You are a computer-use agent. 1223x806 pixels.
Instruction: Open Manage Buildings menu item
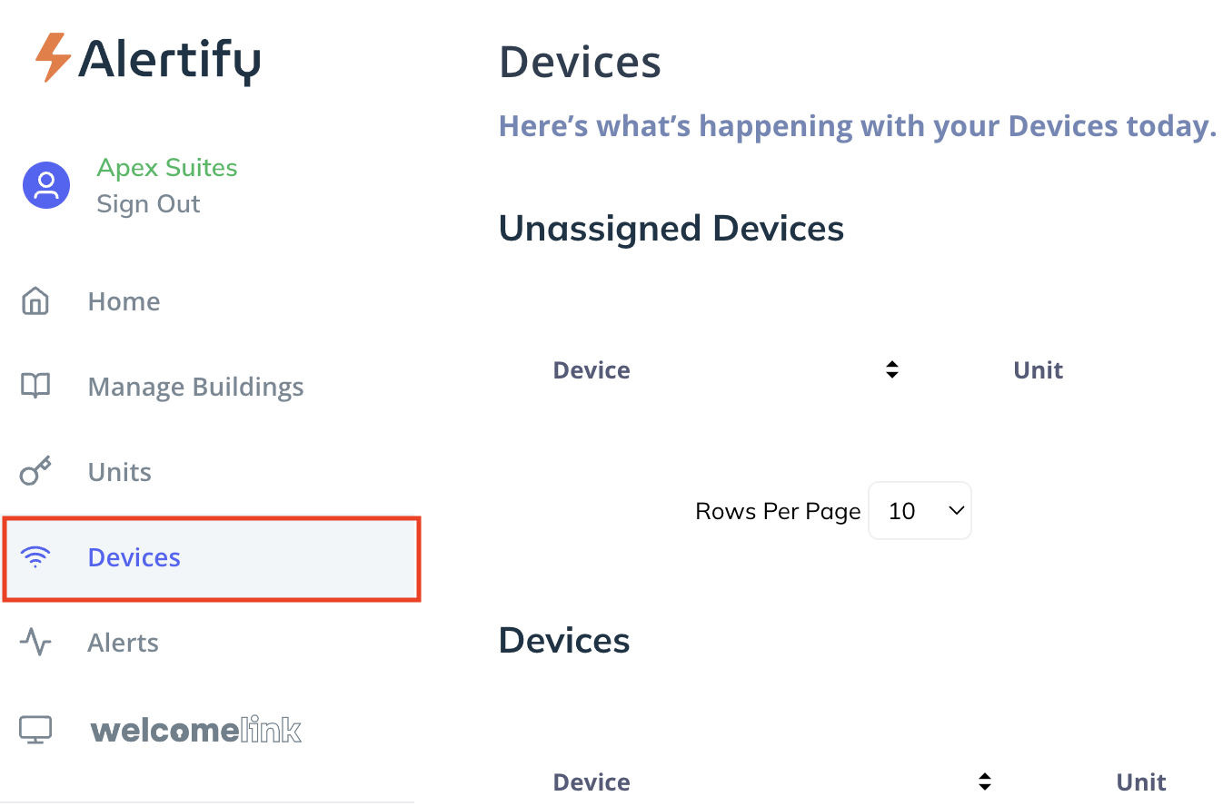click(195, 387)
